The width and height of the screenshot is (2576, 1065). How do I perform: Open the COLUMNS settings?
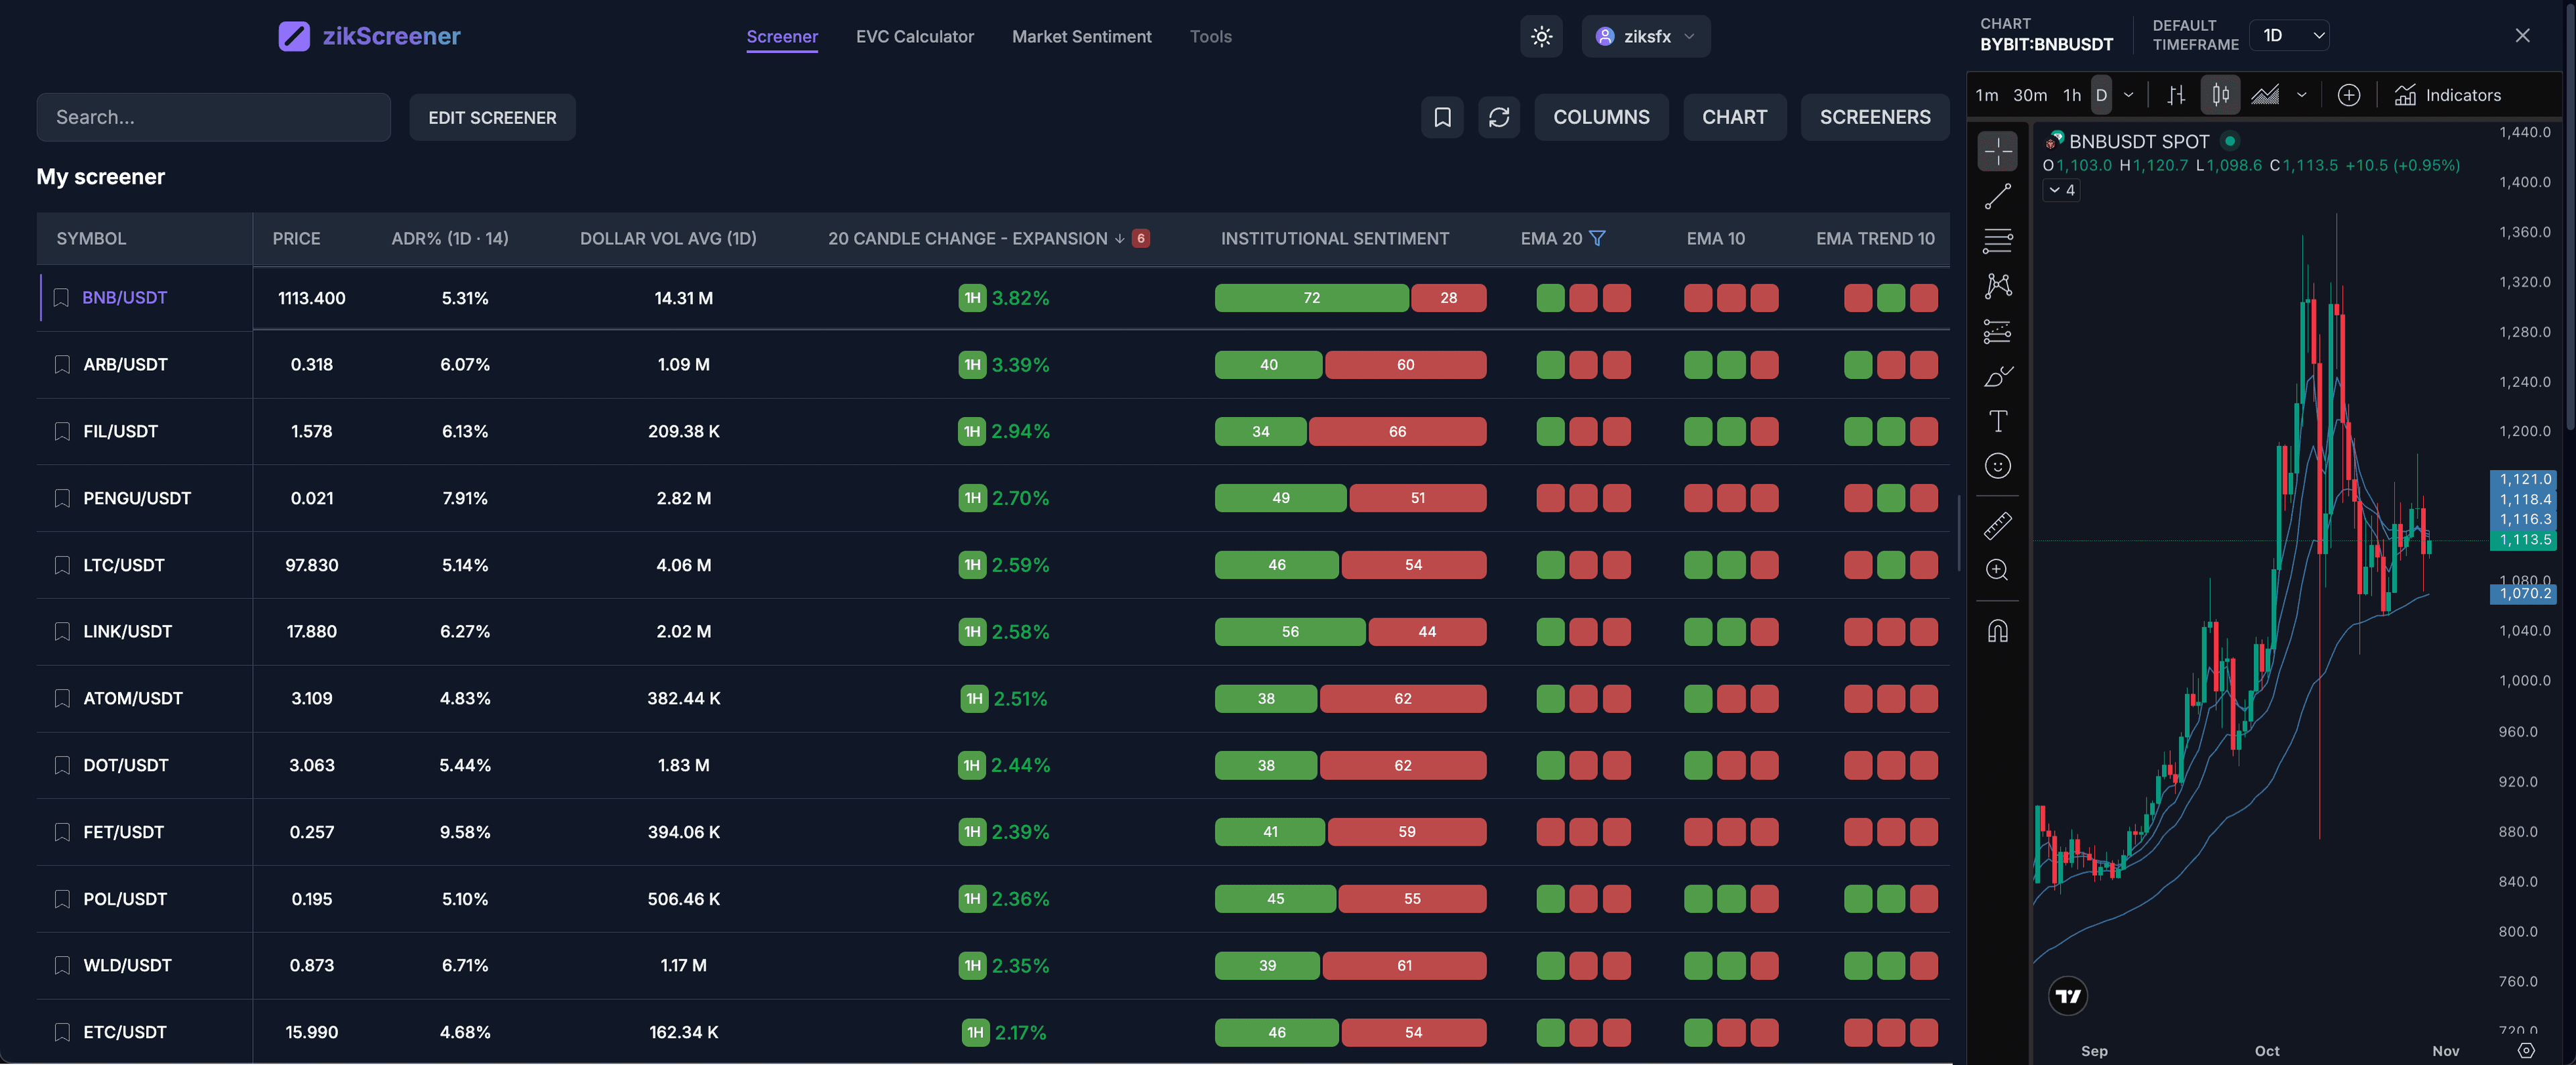(1601, 117)
